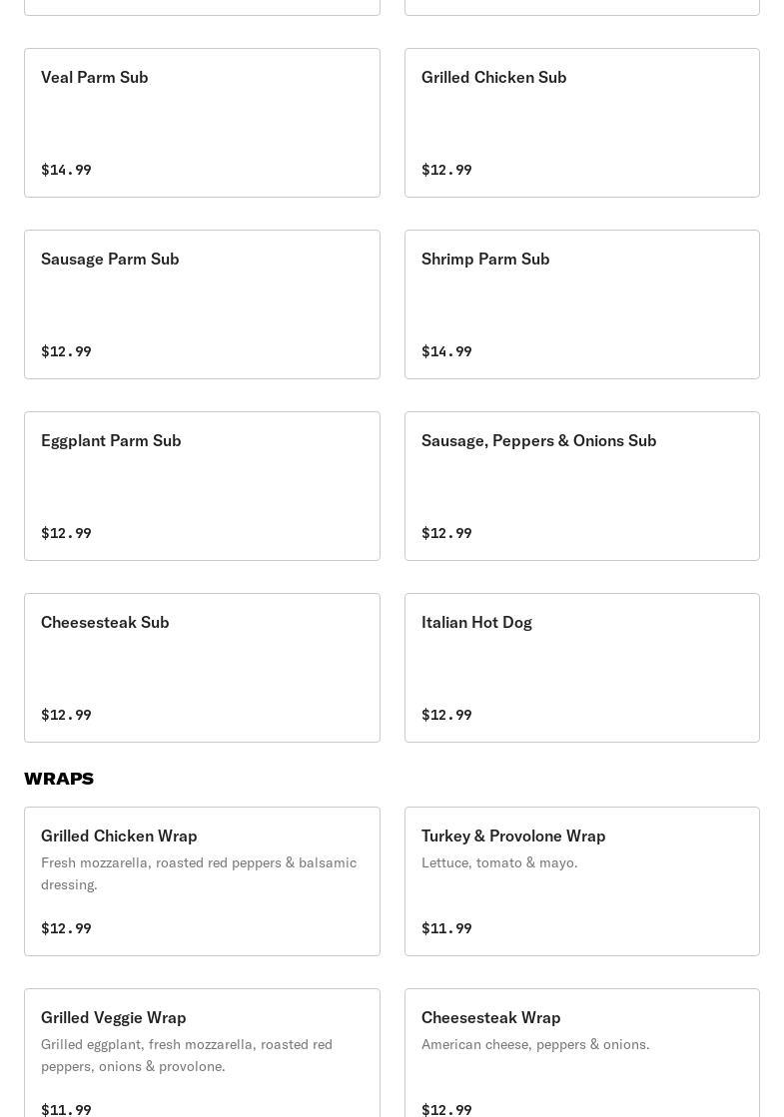Select the Turkey & Provolone Wrap title
The width and height of the screenshot is (784, 1117).
click(513, 836)
